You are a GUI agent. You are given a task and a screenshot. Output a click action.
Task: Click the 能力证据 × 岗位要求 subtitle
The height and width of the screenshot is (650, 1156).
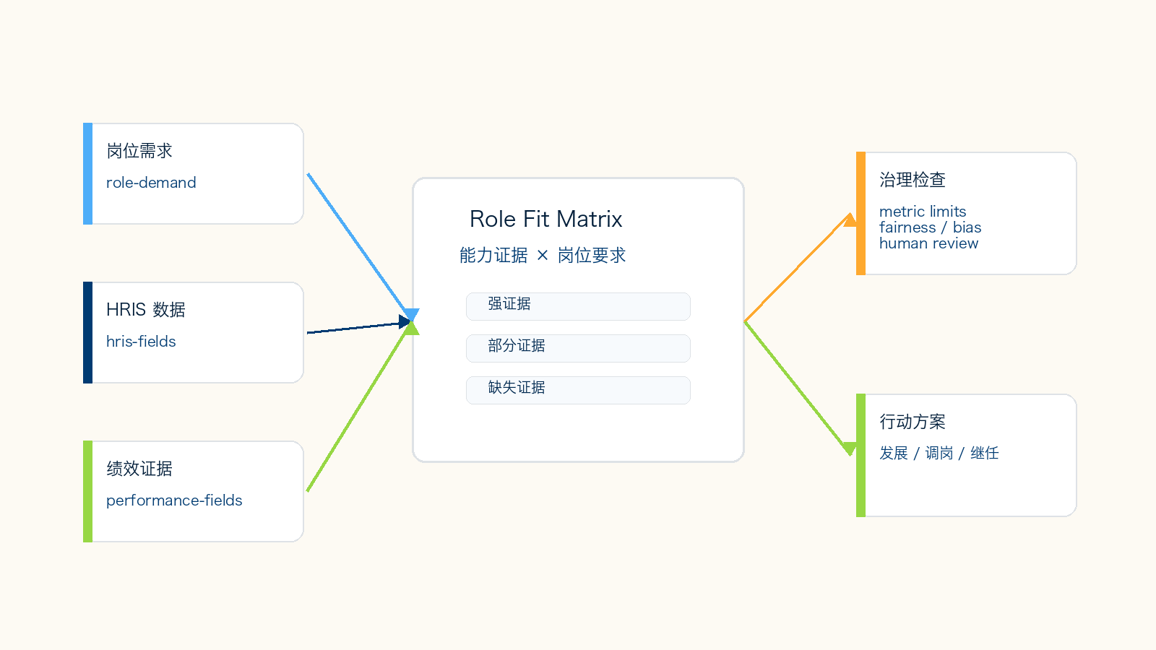click(543, 255)
